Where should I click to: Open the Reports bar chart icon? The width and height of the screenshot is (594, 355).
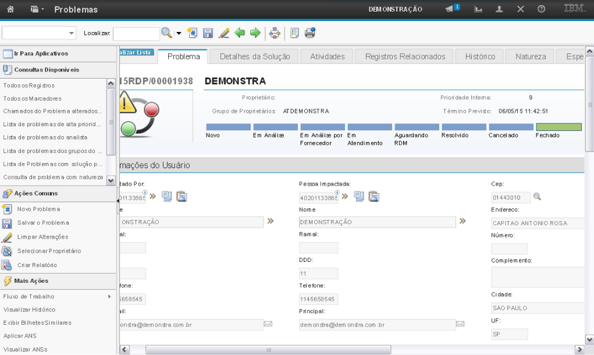click(x=478, y=9)
